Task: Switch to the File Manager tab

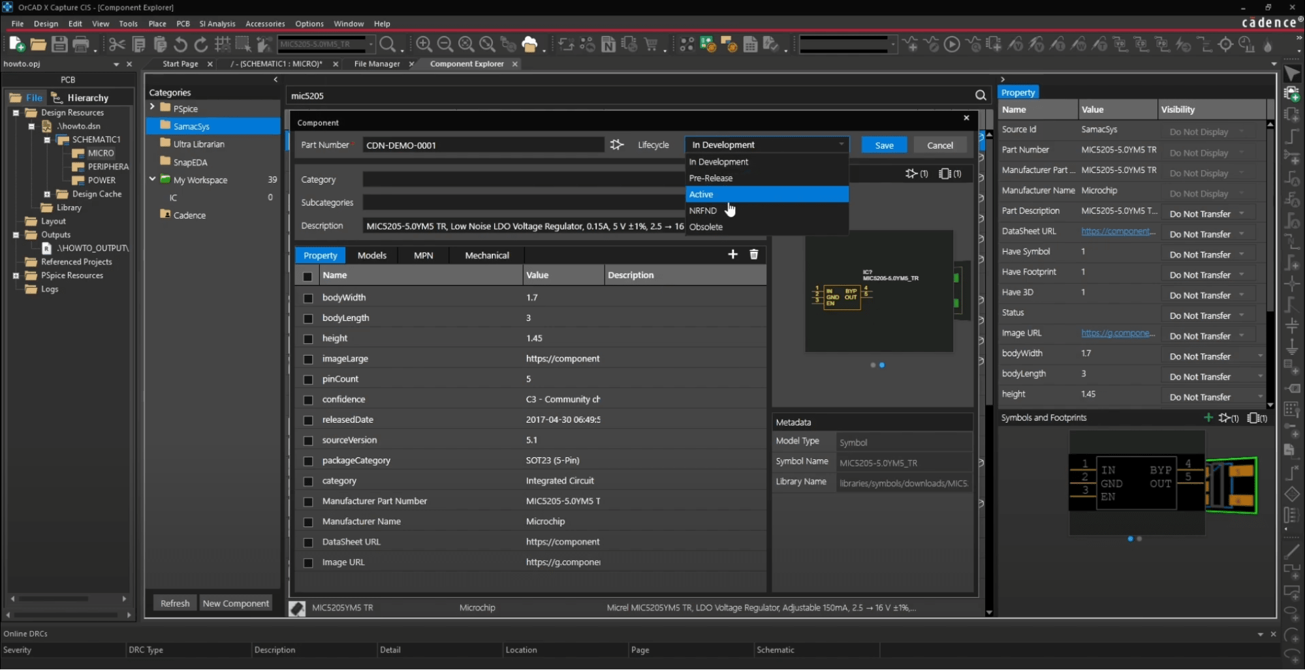Action: 377,64
